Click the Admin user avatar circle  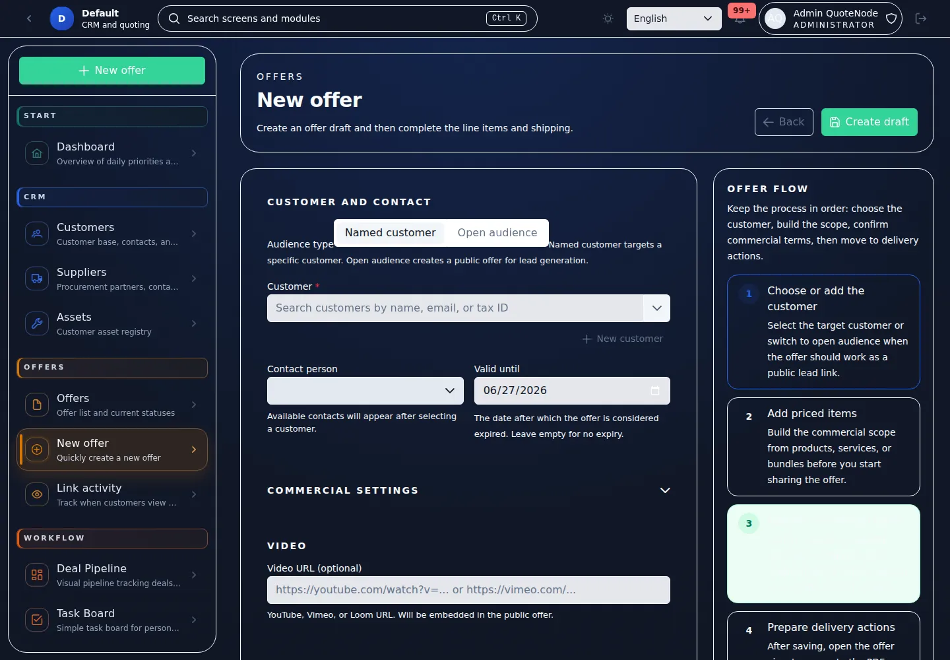point(775,18)
